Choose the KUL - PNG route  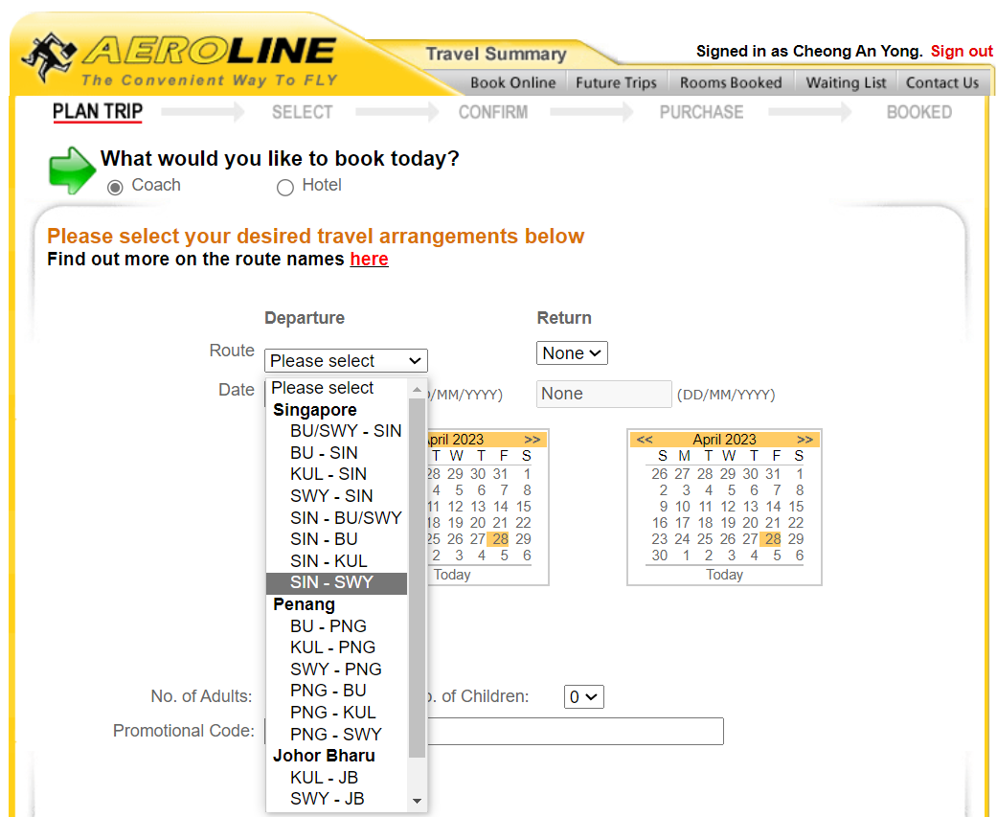336,647
